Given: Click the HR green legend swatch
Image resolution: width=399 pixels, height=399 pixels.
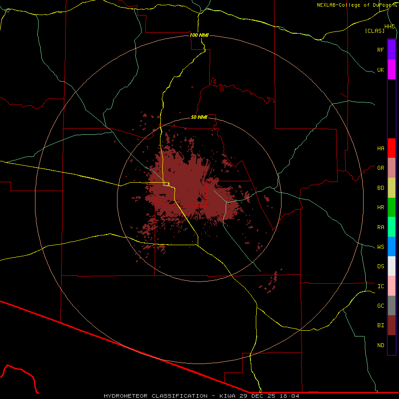Looking at the screenshot, I should [391, 207].
